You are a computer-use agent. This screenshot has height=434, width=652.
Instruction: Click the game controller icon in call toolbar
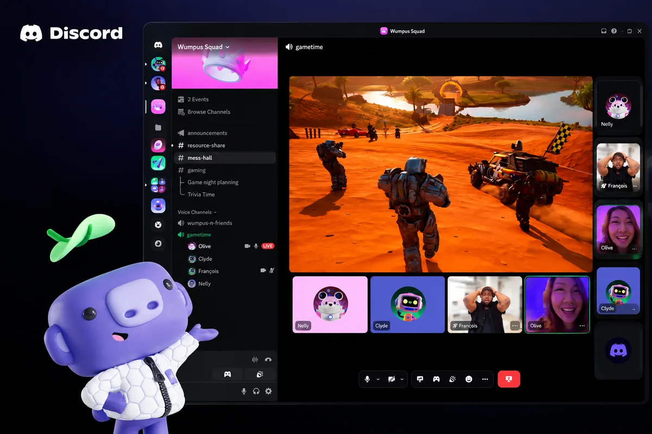[x=436, y=379]
